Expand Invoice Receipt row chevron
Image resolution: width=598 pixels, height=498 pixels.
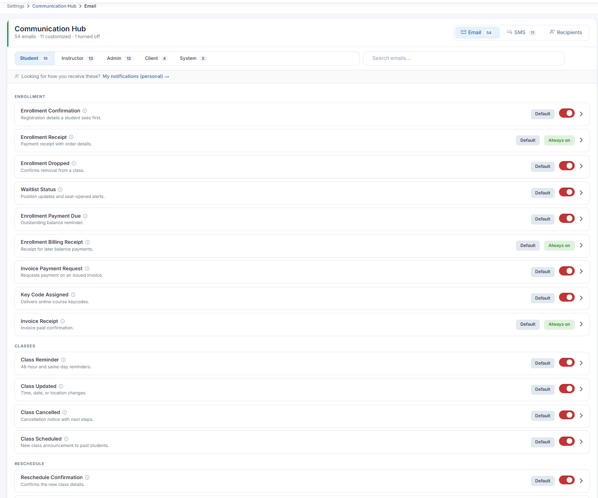[x=581, y=324]
